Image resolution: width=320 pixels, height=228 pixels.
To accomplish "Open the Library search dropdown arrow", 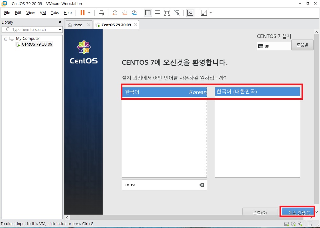I will coord(60,30).
